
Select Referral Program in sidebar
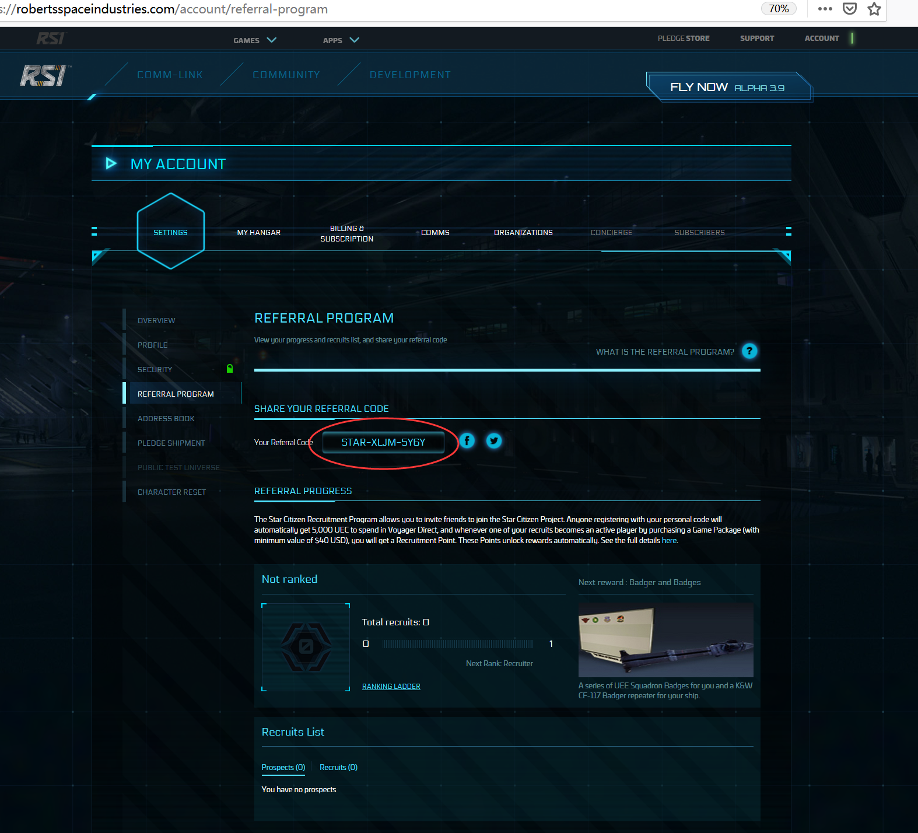(182, 394)
